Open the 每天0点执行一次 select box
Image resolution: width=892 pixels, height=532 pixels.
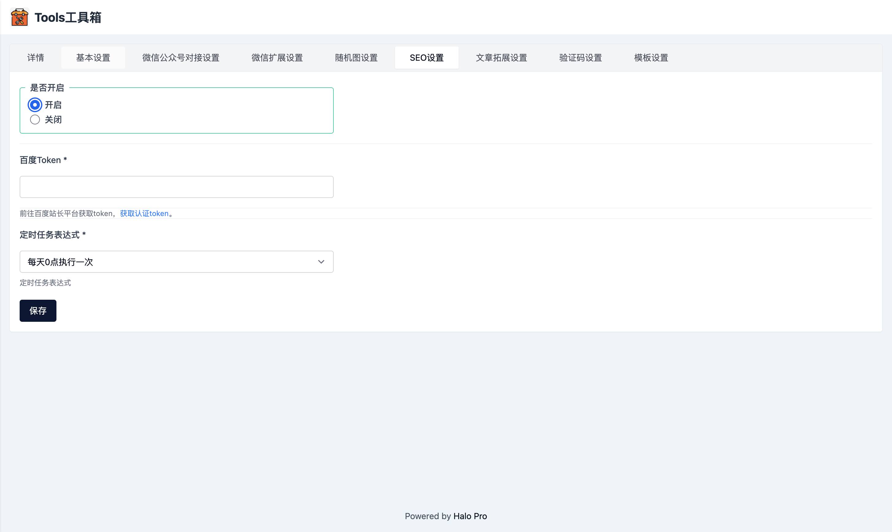click(169, 262)
